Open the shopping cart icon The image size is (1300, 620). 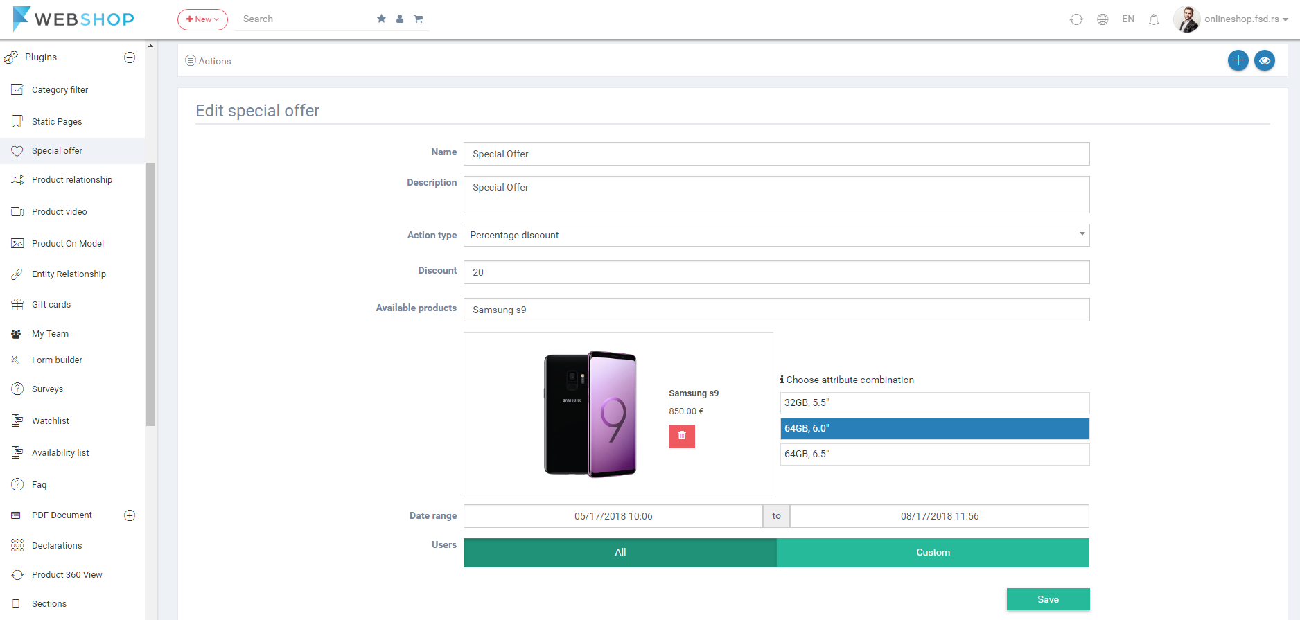pyautogui.click(x=419, y=19)
